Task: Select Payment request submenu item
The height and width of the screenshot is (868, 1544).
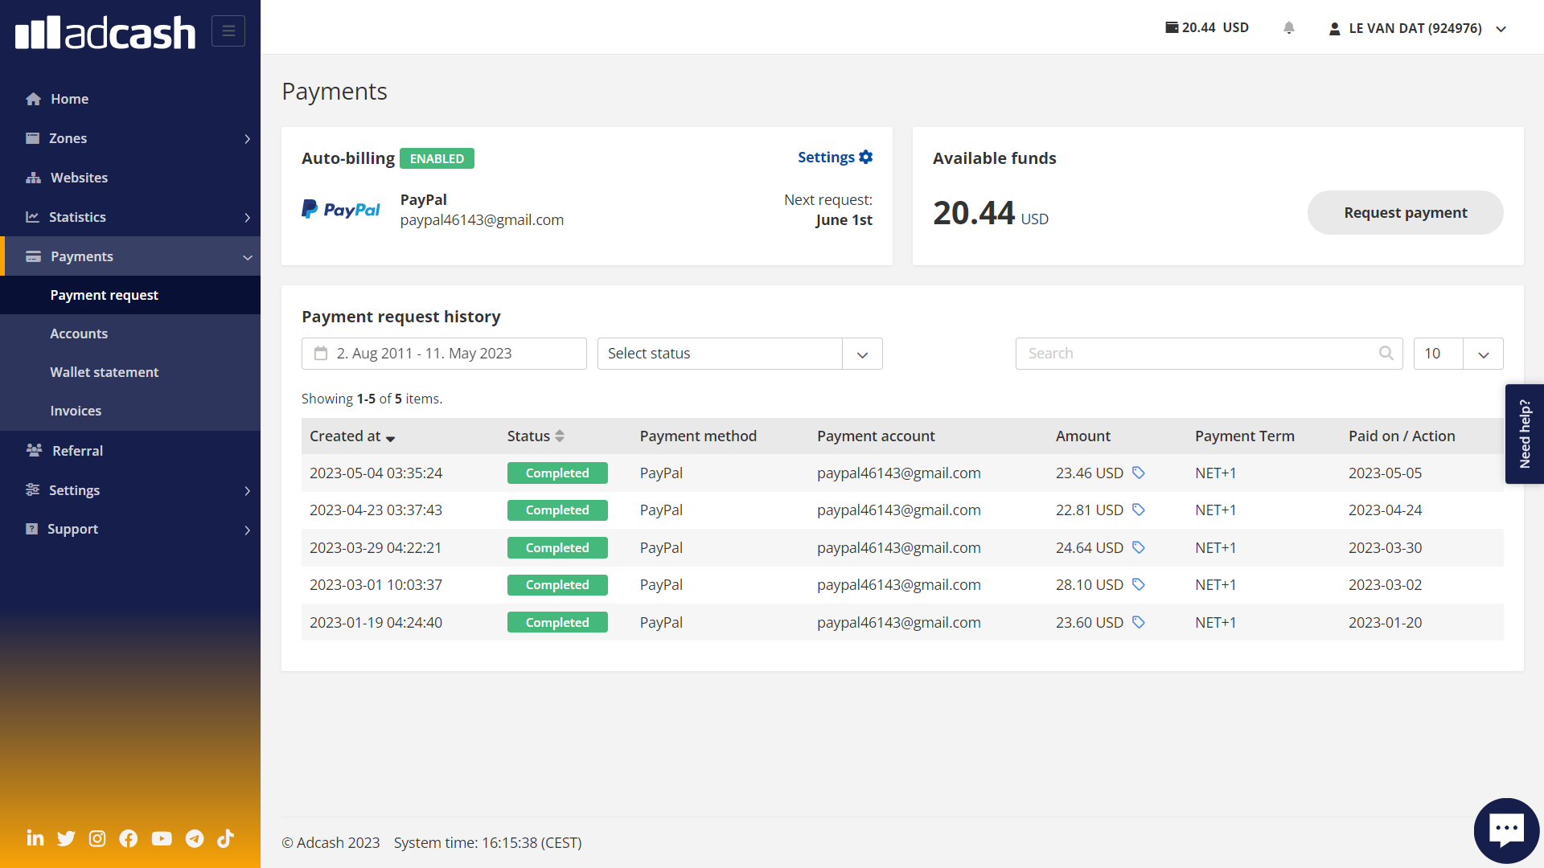Action: 130,295
